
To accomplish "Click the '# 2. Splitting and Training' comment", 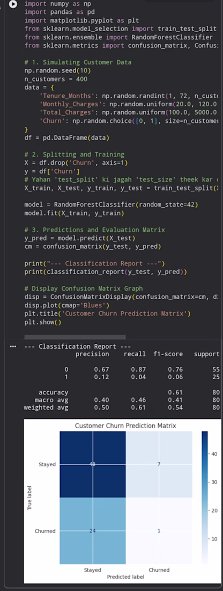I will point(74,154).
